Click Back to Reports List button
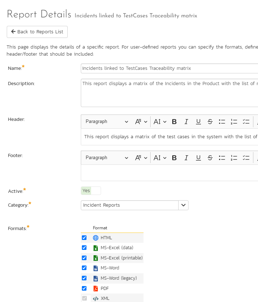 coord(37,32)
